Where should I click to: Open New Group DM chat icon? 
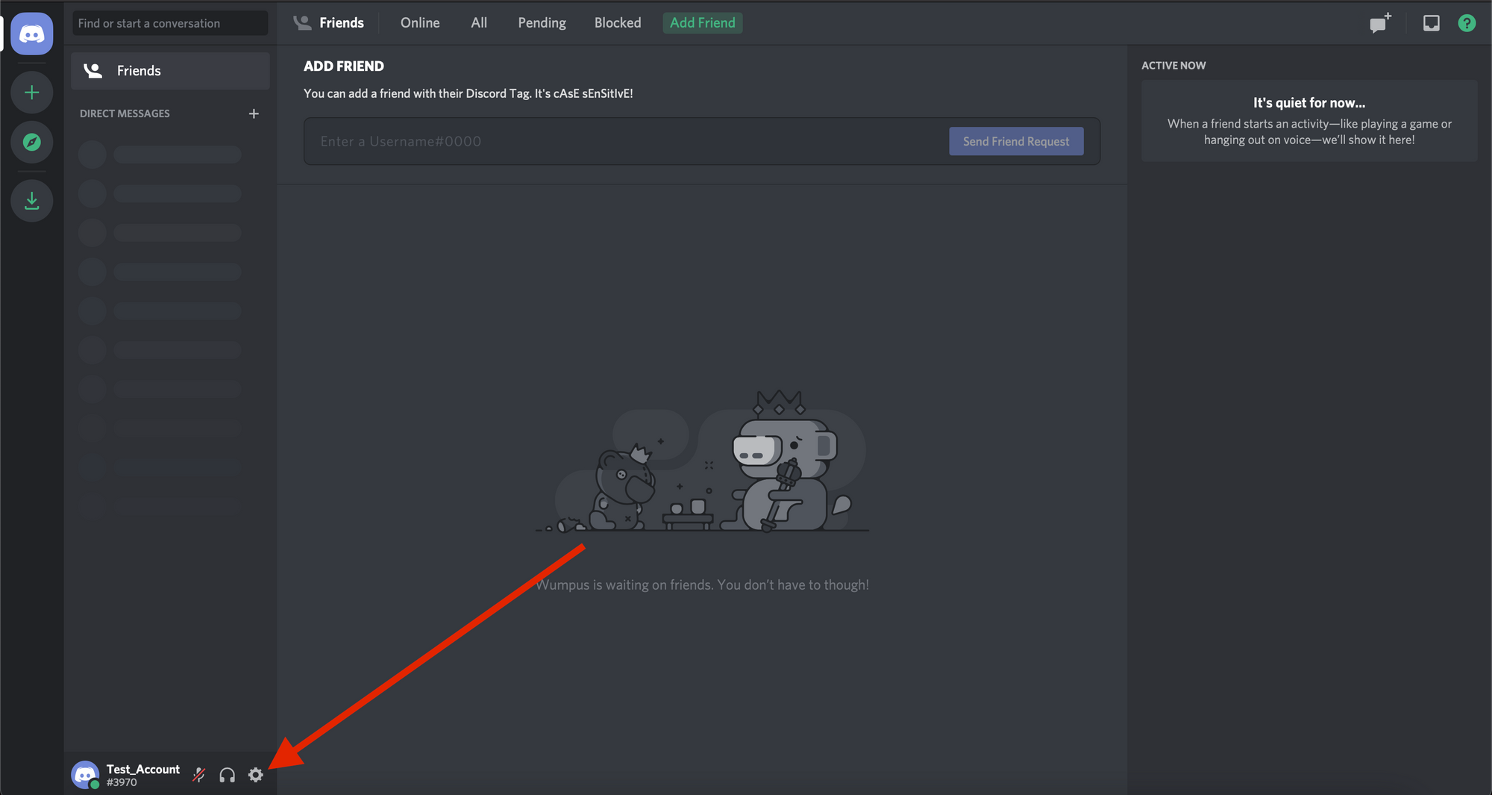point(1381,23)
